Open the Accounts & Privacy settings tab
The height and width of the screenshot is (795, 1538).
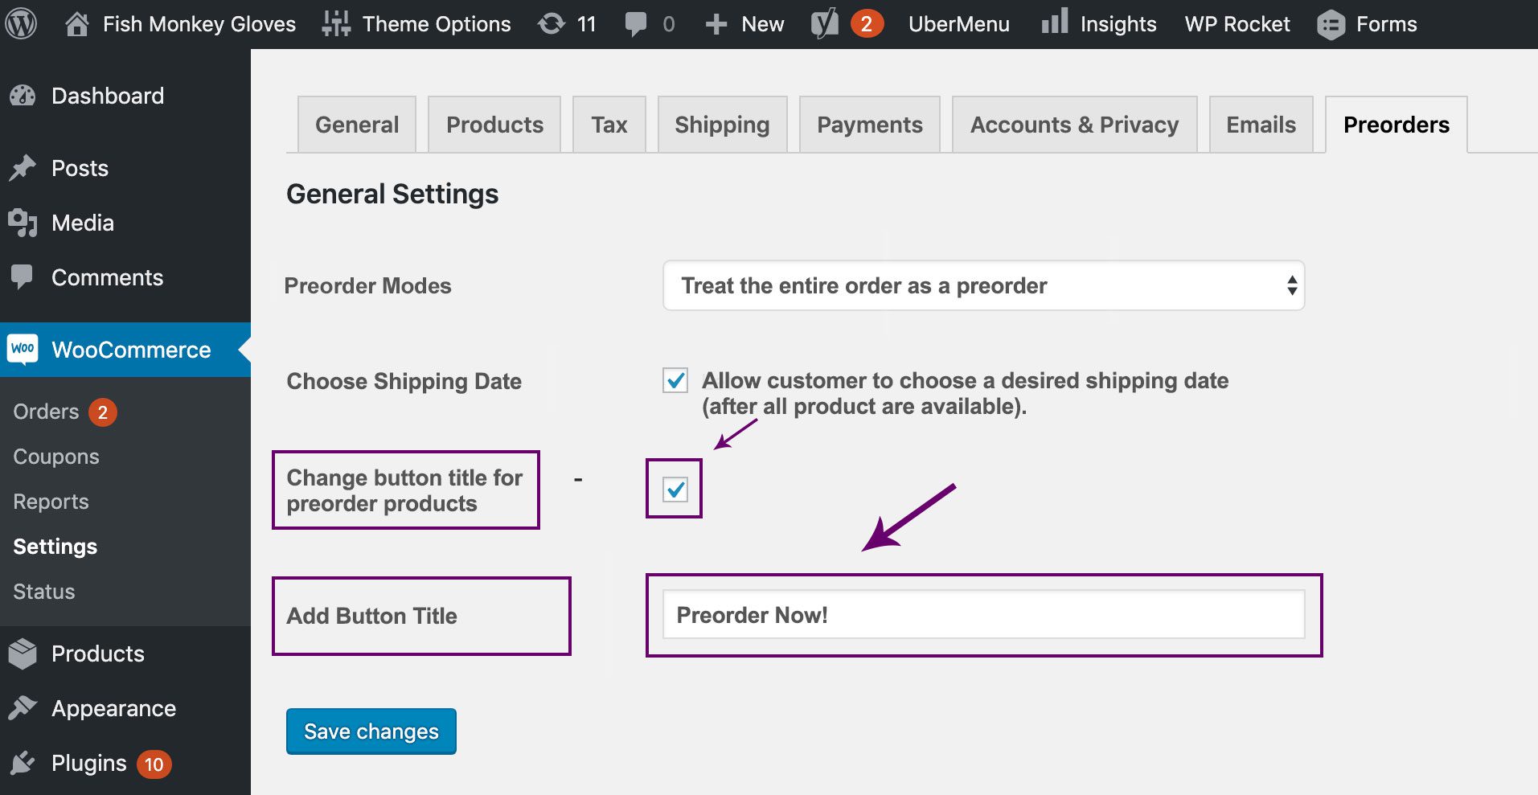click(x=1074, y=125)
